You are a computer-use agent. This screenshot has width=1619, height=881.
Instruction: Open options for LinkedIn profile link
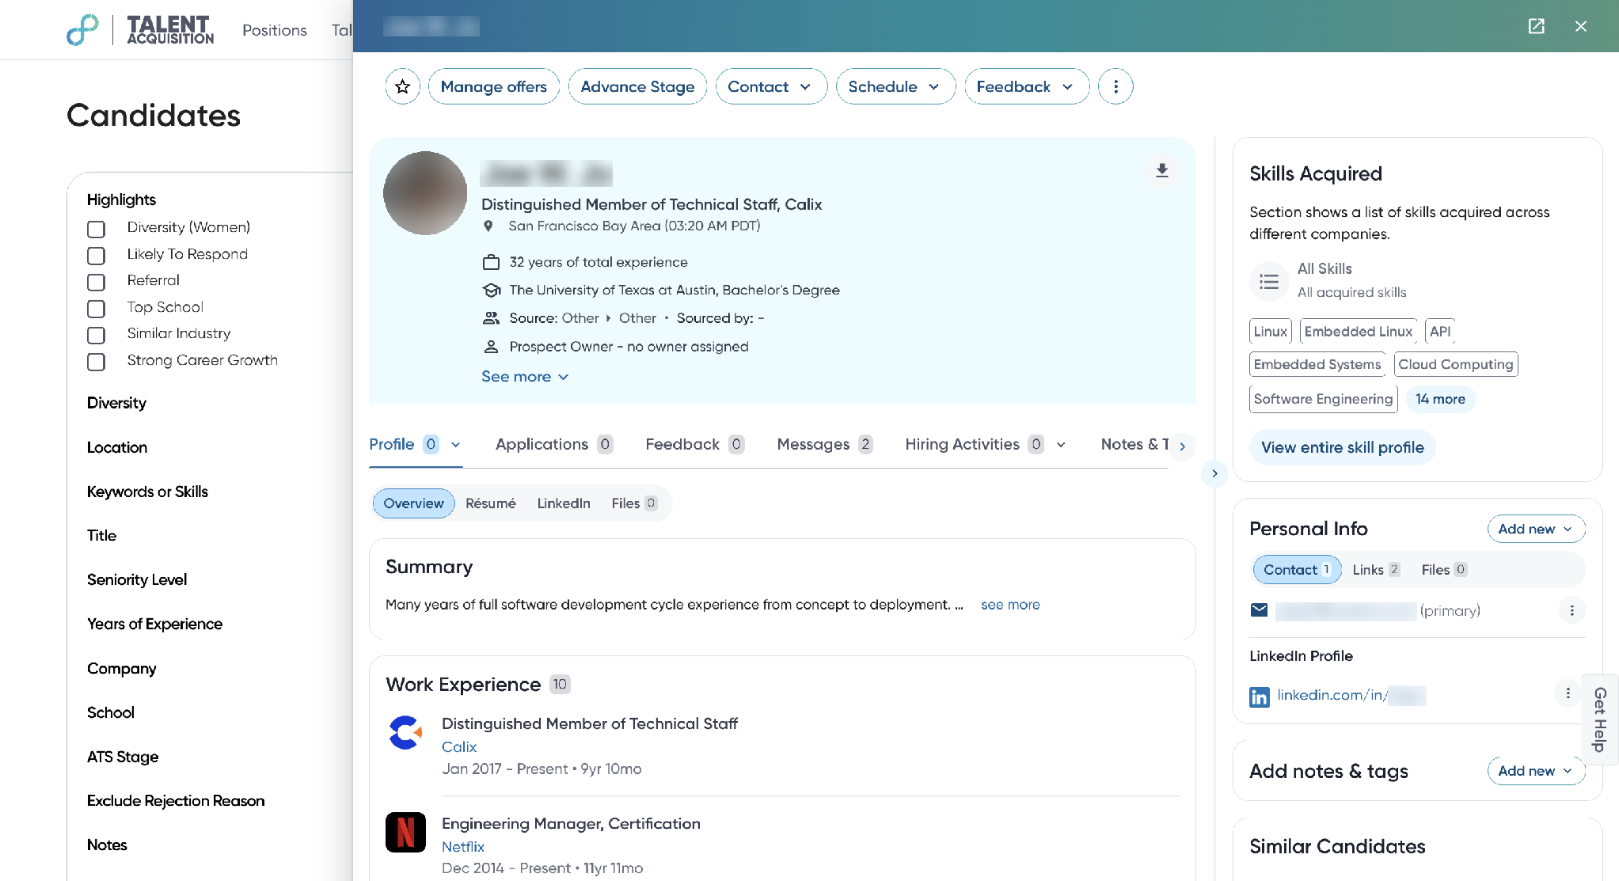click(x=1568, y=693)
